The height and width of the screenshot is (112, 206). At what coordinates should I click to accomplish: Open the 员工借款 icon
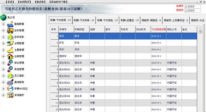pos(10,76)
